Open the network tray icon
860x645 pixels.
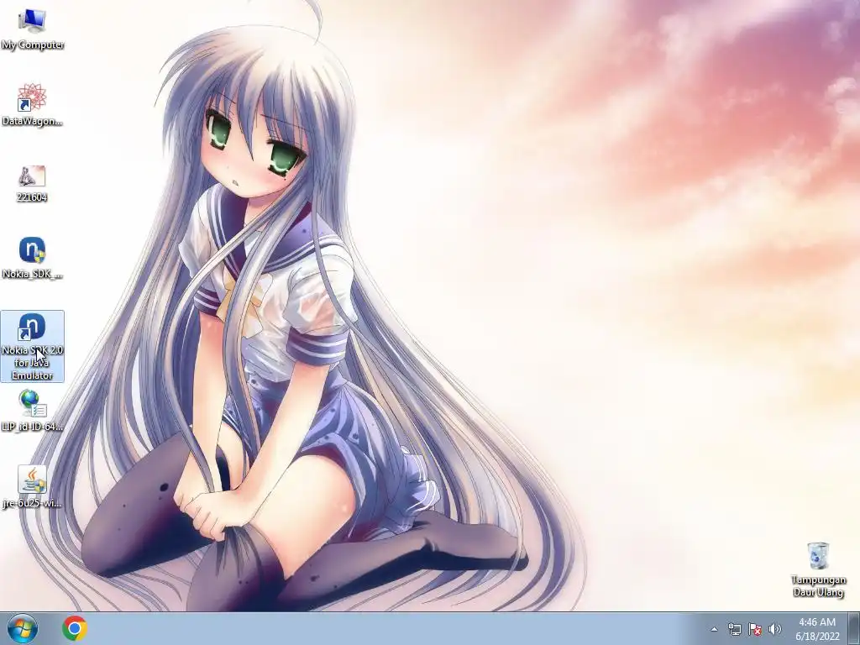point(734,629)
